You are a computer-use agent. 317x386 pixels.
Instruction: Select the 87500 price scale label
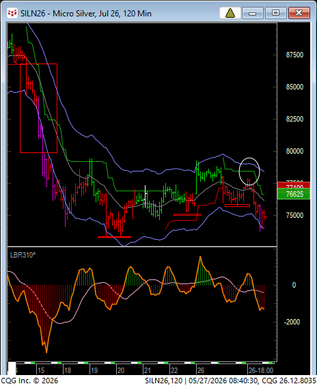click(x=294, y=55)
